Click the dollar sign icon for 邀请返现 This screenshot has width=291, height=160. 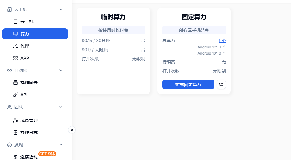pos(16,157)
